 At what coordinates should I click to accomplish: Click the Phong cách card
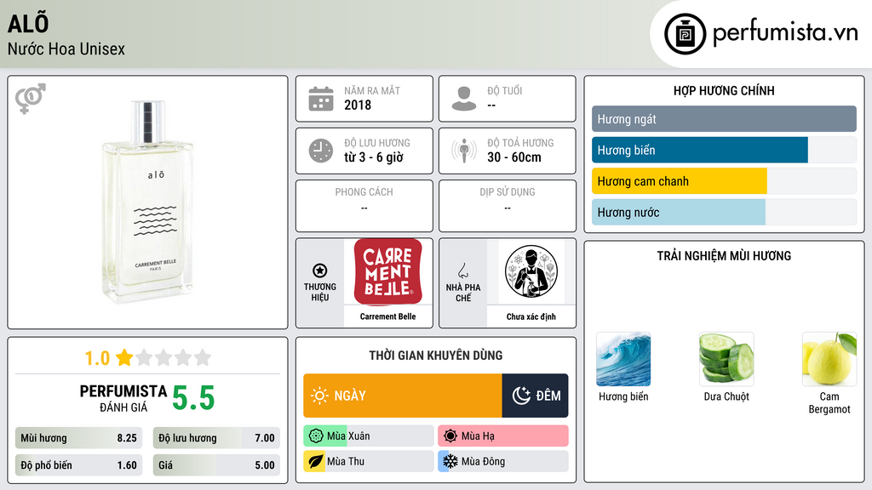pos(364,206)
